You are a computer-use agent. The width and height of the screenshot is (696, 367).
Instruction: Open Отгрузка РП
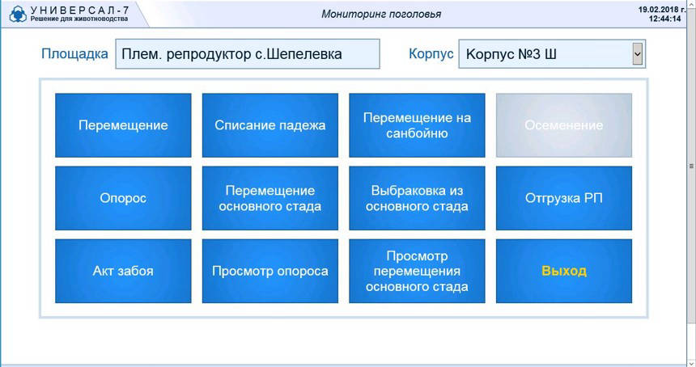point(563,198)
